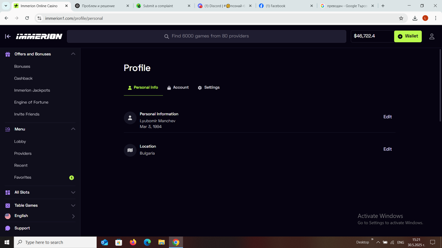Screen dimensions: 442x248
Task: Bookmark this page with the star icon
Action: [x=401, y=18]
